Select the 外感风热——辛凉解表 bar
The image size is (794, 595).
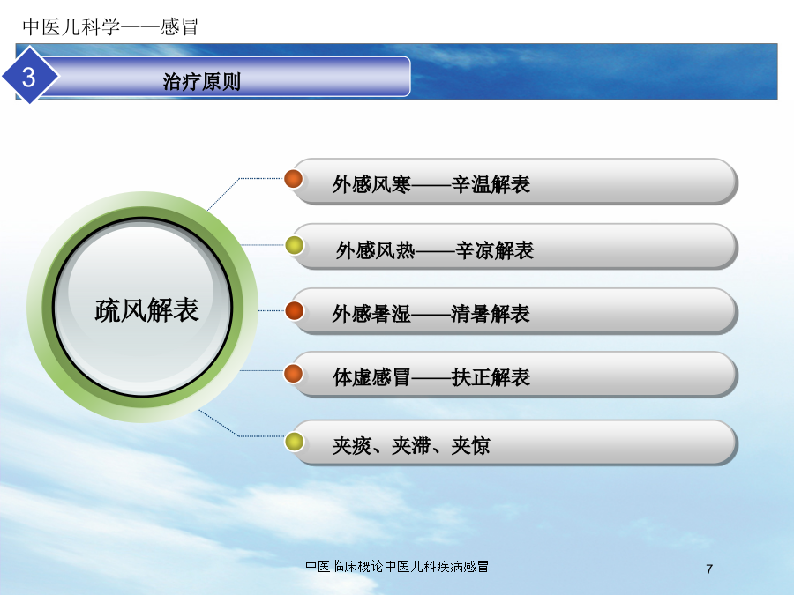[514, 247]
